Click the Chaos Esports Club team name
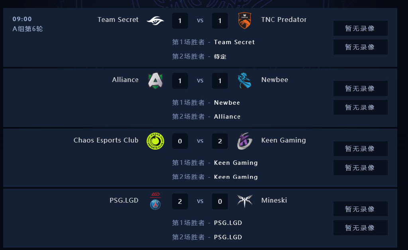Viewport: 408px width, 250px height. pyautogui.click(x=106, y=140)
